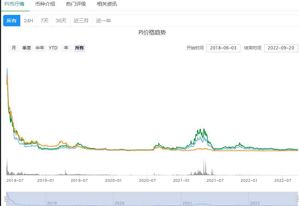299x206 pixels.
Task: Select the 年 chart period
Action: click(66, 48)
